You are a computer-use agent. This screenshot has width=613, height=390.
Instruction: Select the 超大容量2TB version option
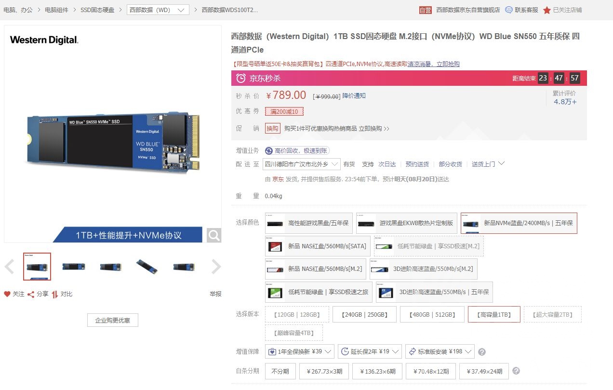coord(552,314)
